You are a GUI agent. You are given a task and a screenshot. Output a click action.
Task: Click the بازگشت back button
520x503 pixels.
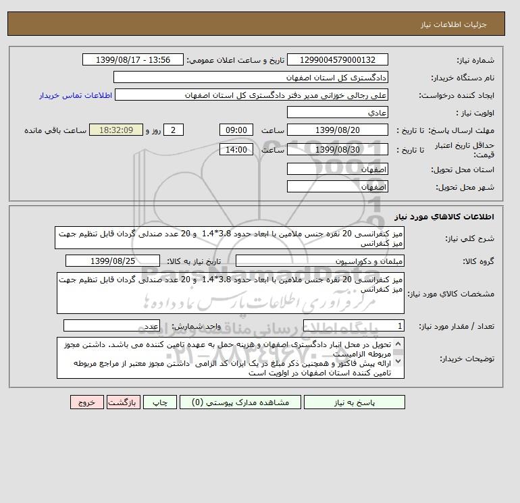point(124,402)
